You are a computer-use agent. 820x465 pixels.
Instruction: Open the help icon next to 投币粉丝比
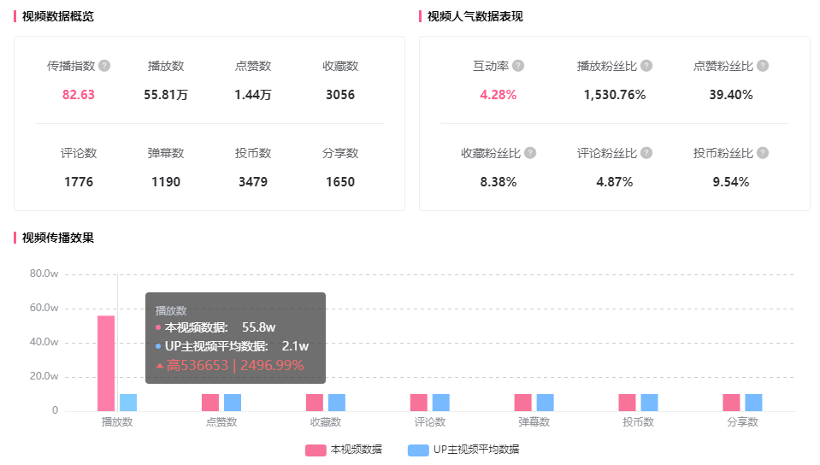coord(763,153)
